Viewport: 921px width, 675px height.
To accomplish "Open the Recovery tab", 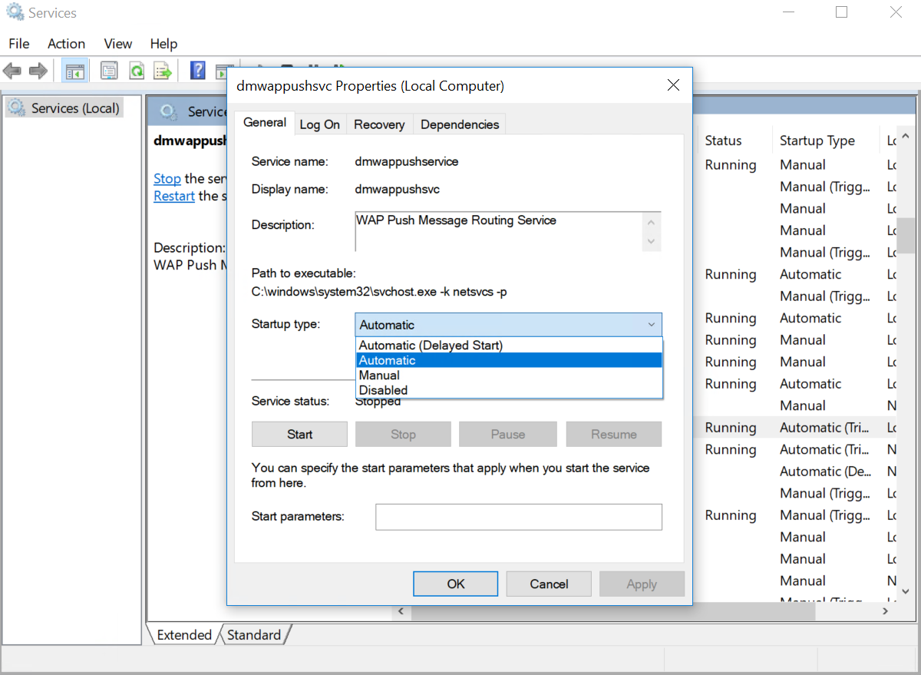I will (379, 124).
